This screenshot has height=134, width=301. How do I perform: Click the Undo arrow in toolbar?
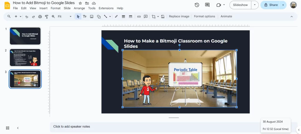pos(27,17)
